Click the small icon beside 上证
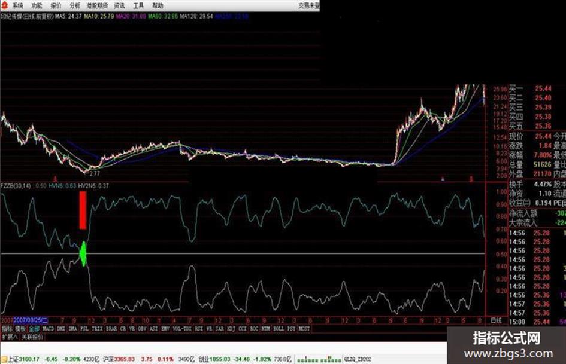 [x=4, y=359]
